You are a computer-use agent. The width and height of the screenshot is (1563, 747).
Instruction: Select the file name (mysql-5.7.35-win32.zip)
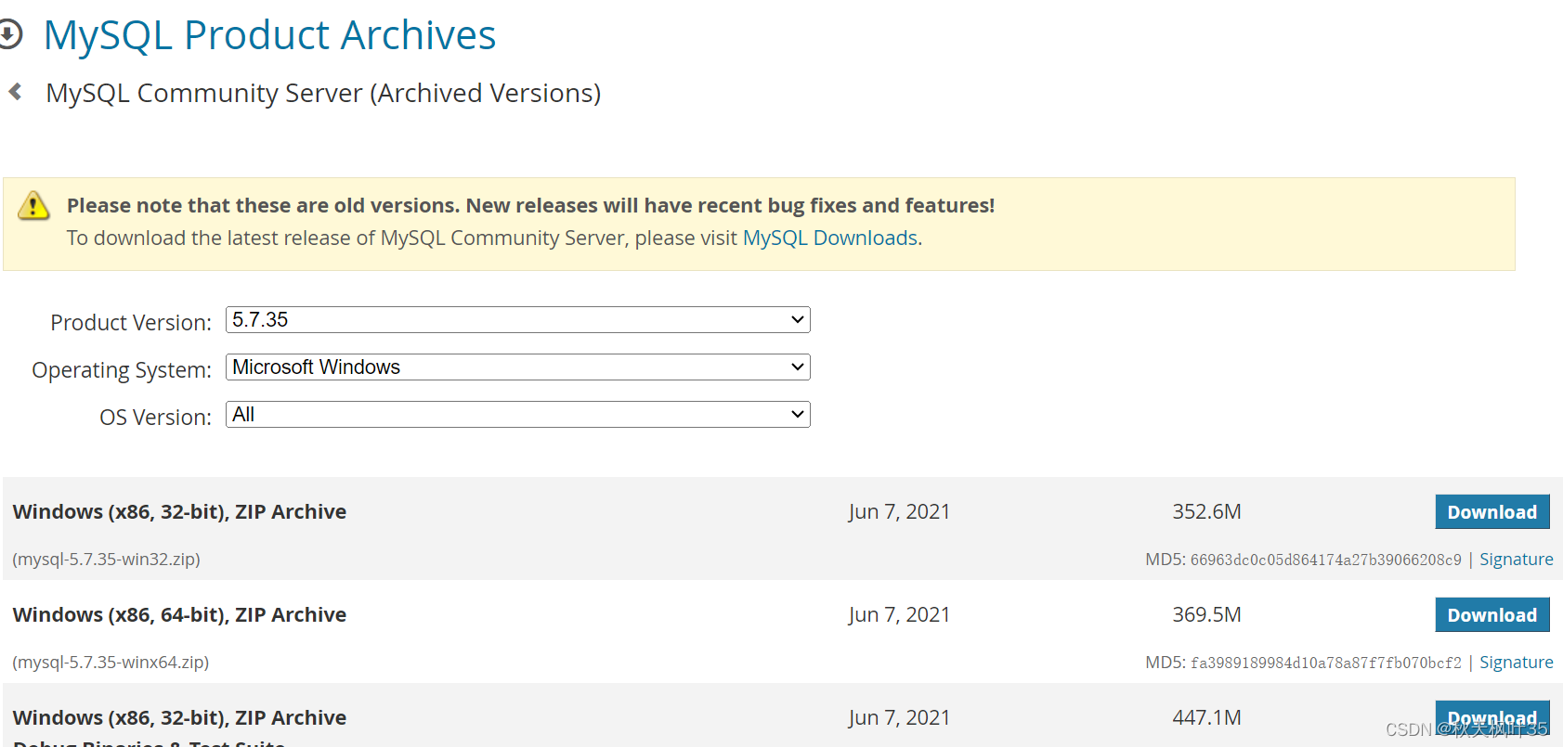coord(107,560)
